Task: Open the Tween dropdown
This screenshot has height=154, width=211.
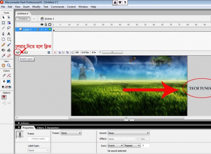Action: [x=71, y=133]
